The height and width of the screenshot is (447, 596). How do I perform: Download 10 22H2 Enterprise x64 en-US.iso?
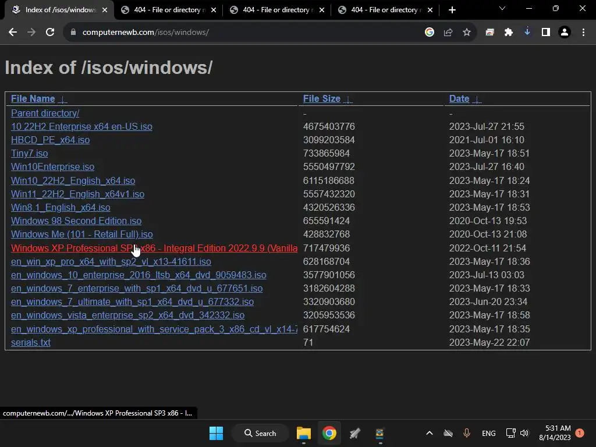tap(81, 126)
